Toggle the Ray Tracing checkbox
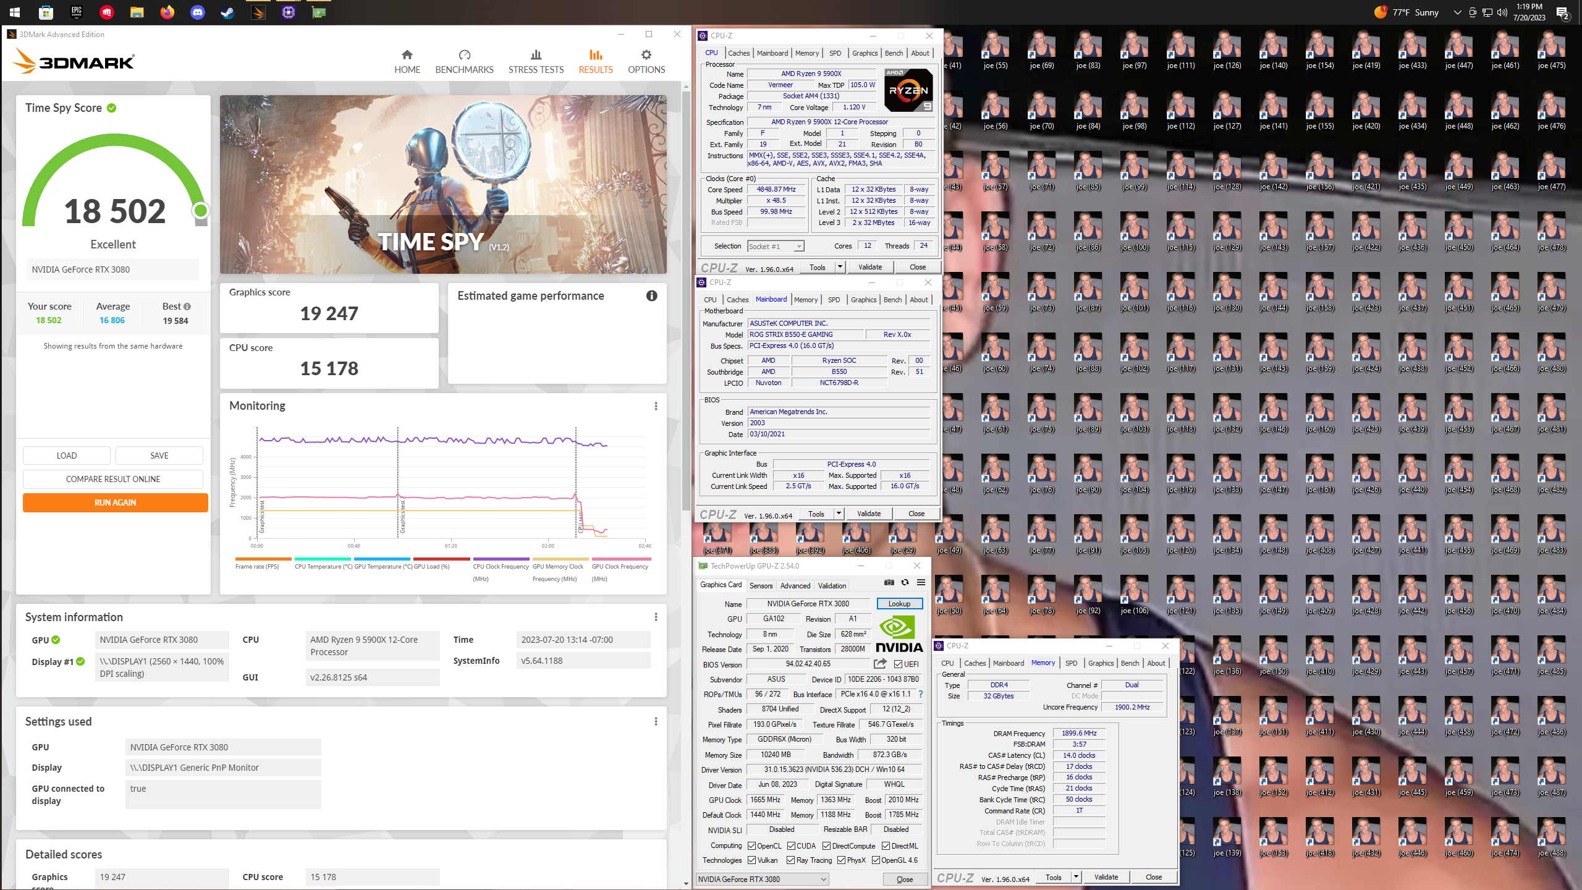This screenshot has height=890, width=1582. pyautogui.click(x=790, y=860)
